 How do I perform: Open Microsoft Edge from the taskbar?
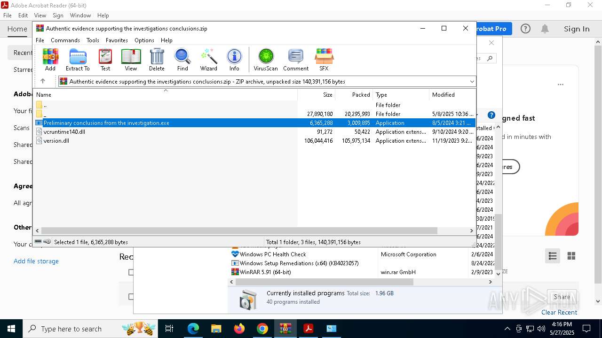point(193,329)
